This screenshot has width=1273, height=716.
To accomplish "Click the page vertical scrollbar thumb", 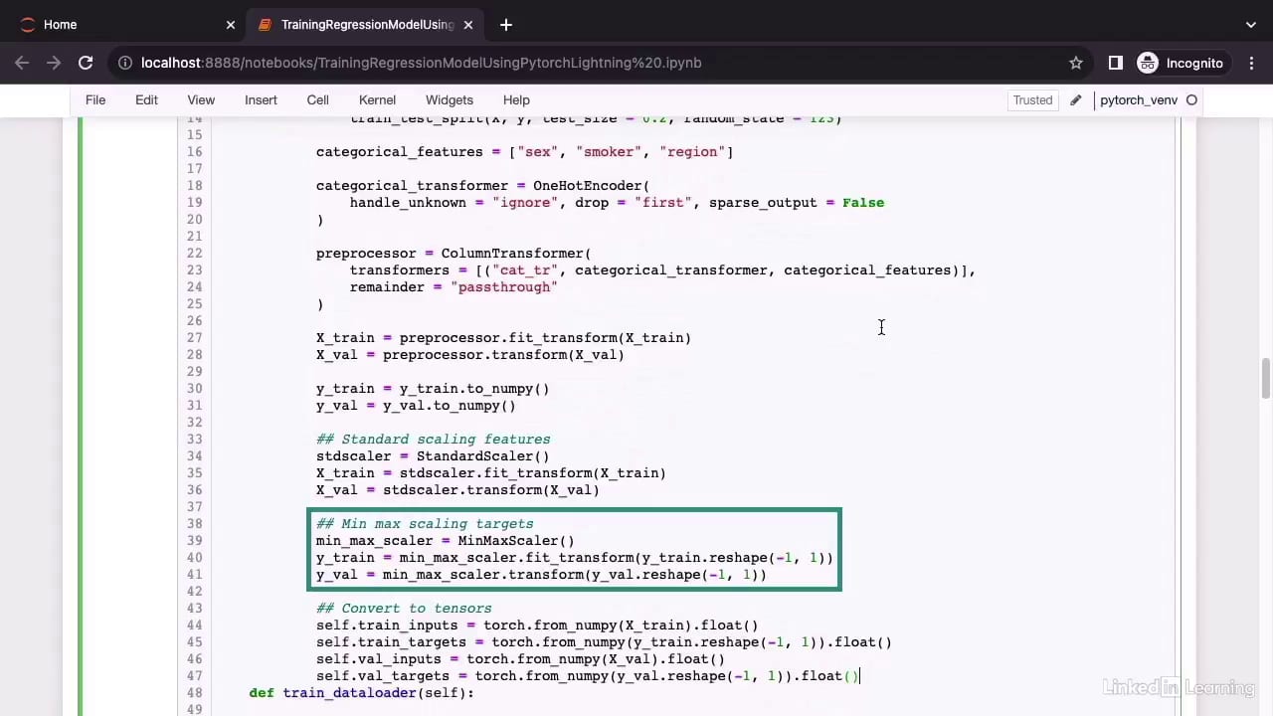I will (x=1266, y=378).
